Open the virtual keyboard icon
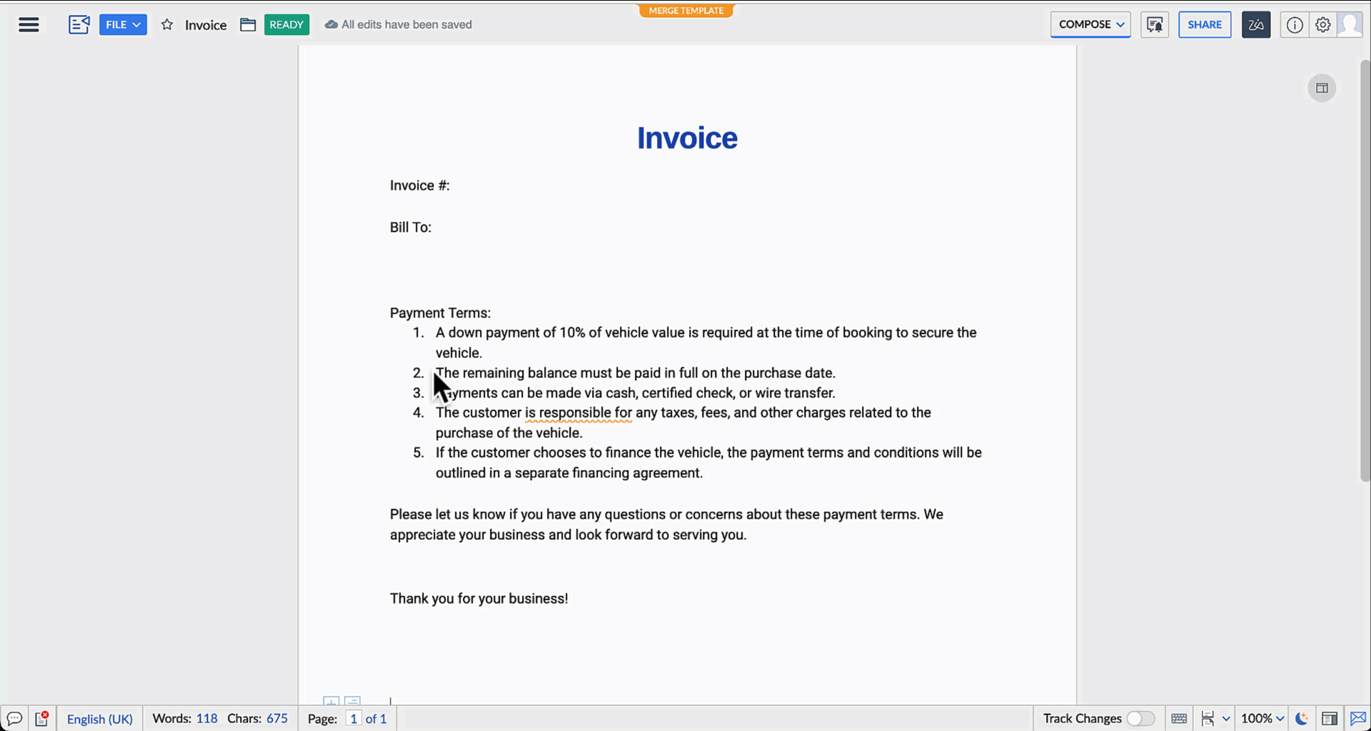The height and width of the screenshot is (731, 1371). (x=1179, y=719)
